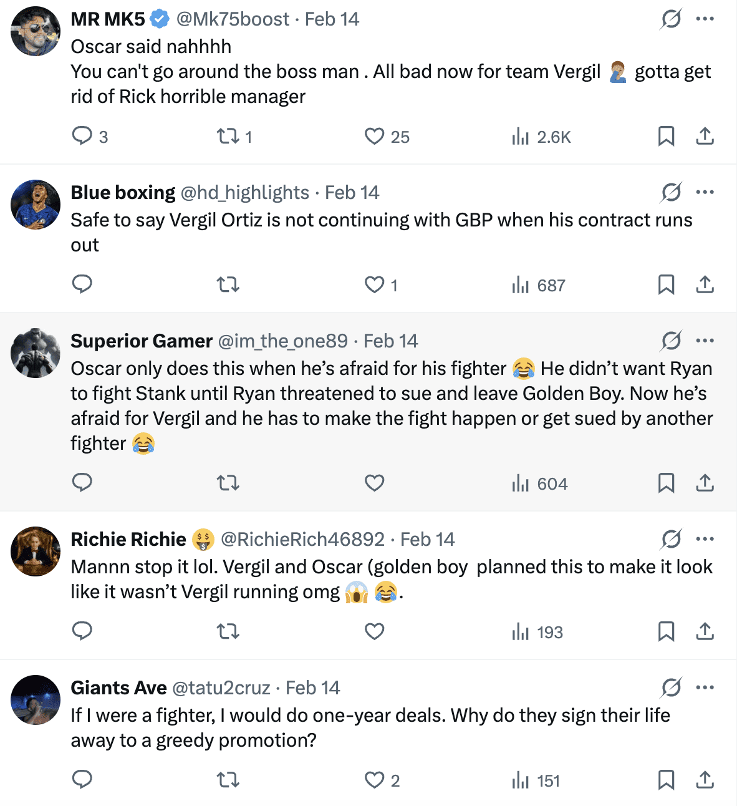
Task: Open more options on Giants Ave tweet
Action: (705, 687)
